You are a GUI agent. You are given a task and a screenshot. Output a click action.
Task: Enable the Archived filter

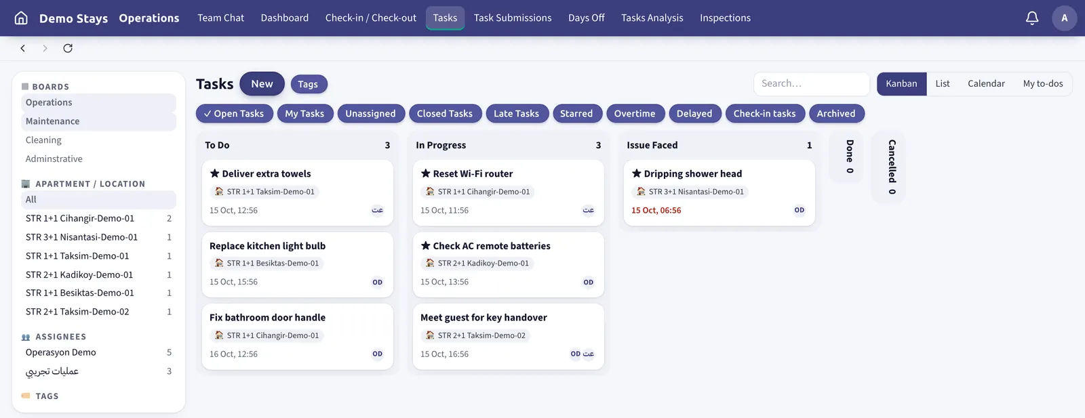[x=836, y=114]
